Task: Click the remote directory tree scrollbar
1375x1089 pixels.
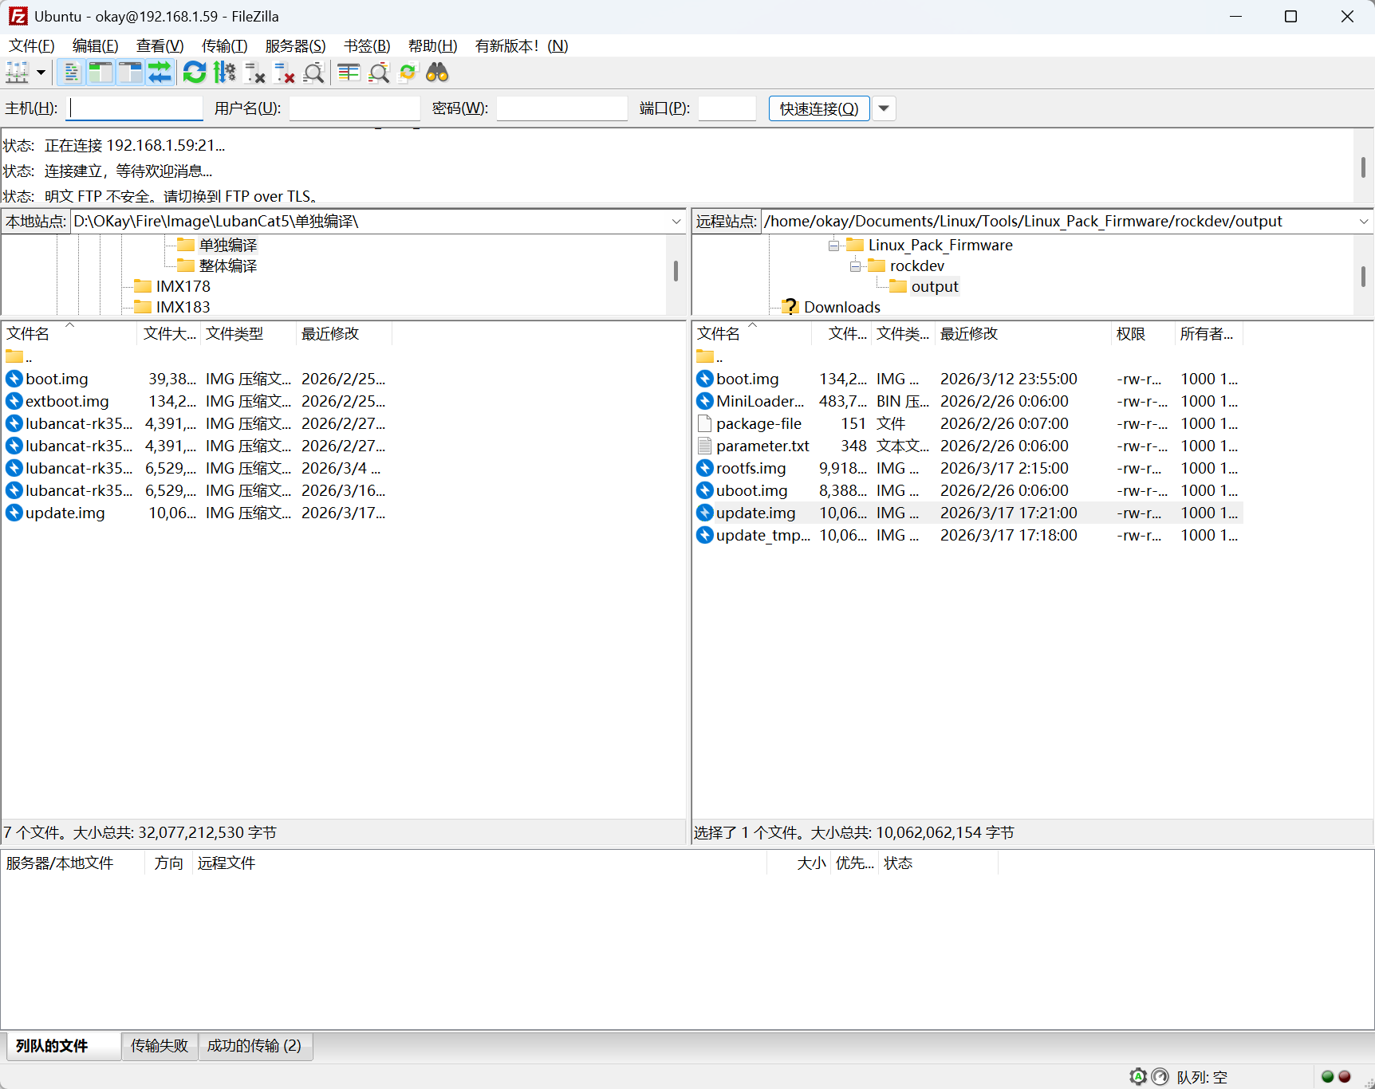Action: click(x=1363, y=276)
